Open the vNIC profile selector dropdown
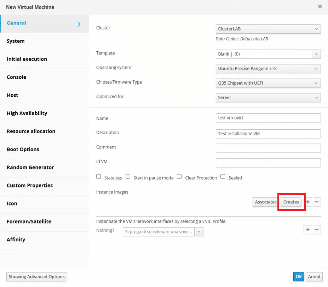This screenshot has height=287, width=328. [163, 232]
